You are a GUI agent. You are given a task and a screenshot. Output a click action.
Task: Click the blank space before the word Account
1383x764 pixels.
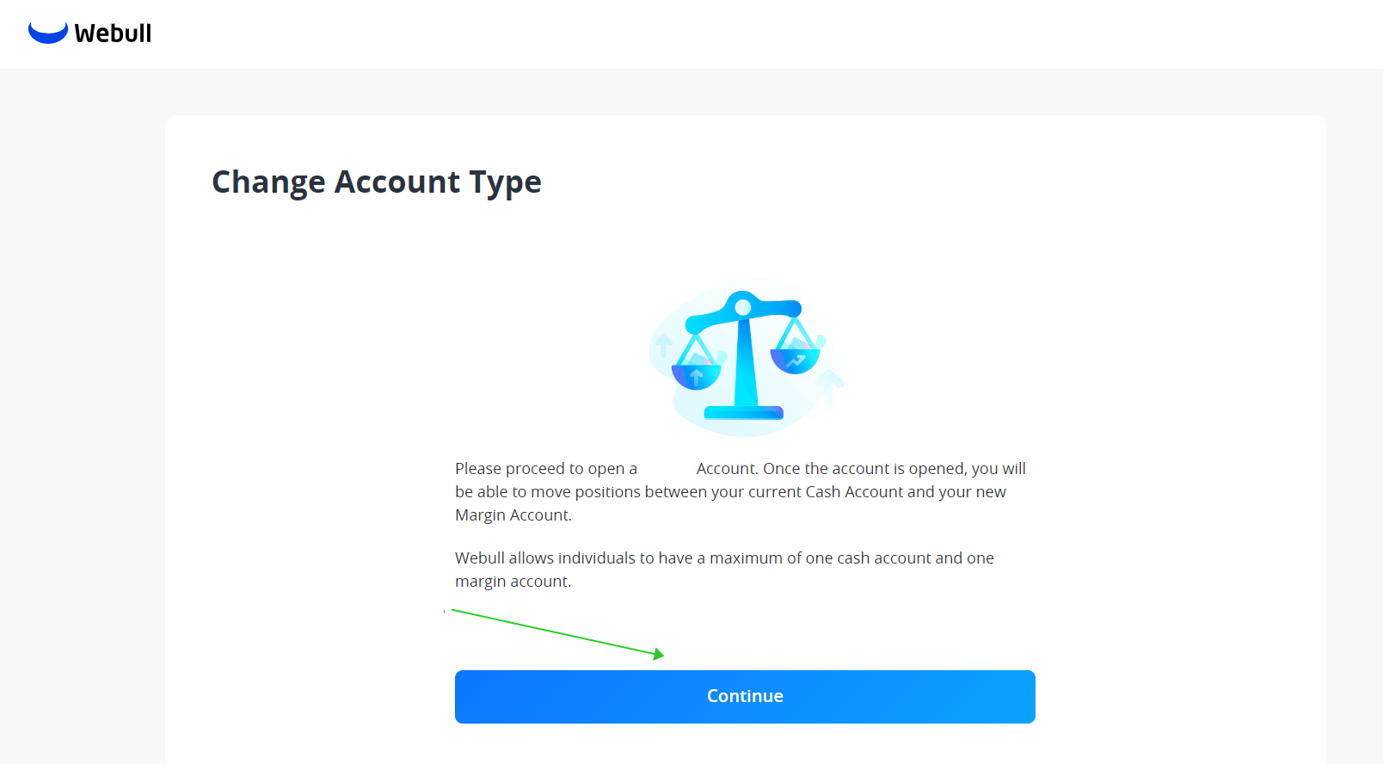665,468
